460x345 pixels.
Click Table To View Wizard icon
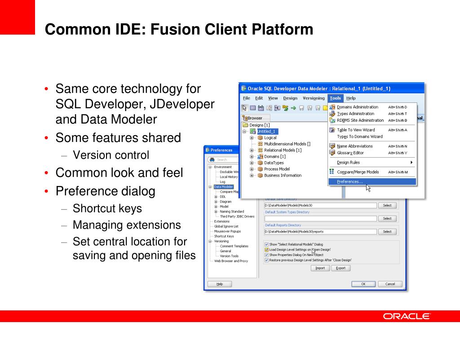332,130
